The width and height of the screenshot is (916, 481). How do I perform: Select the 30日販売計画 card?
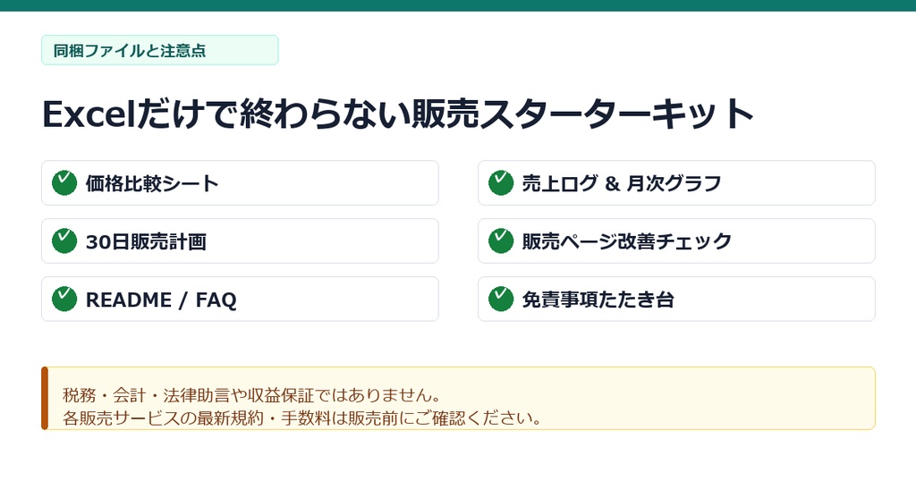coord(240,240)
